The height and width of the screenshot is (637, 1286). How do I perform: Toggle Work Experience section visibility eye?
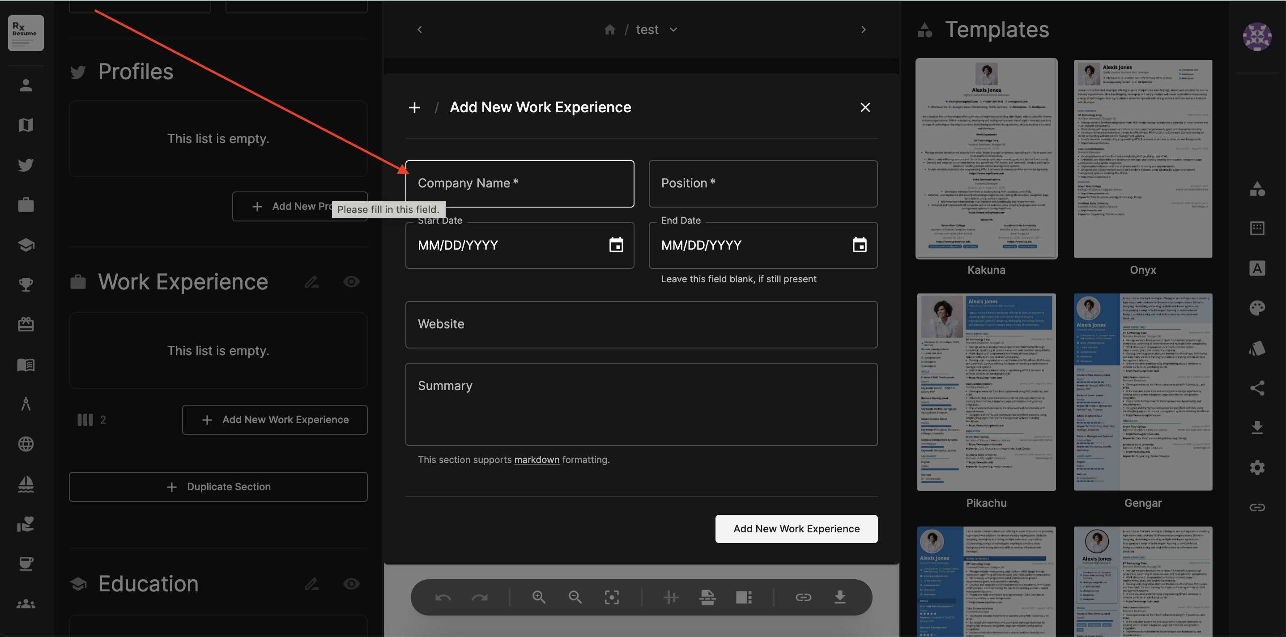(x=351, y=282)
